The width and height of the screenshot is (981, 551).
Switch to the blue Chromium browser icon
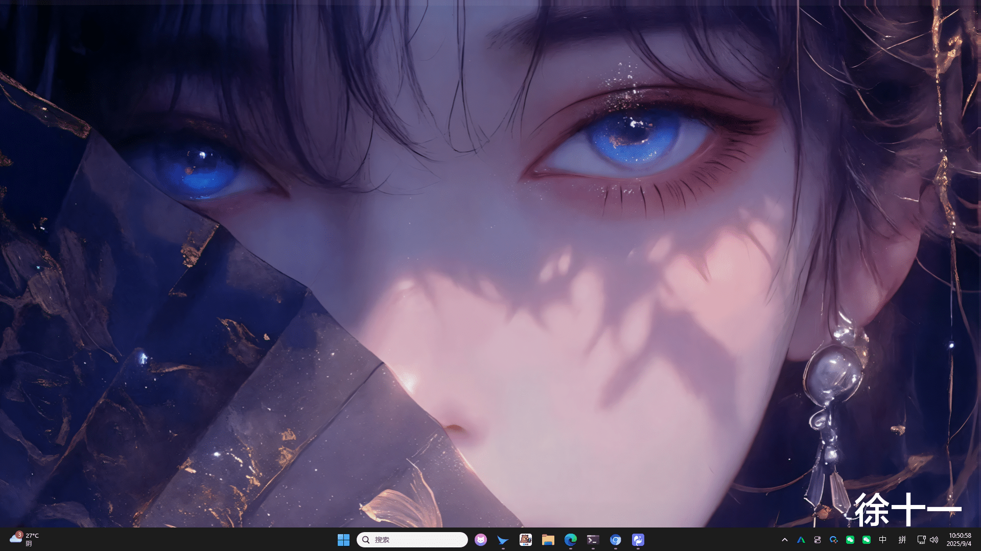click(x=616, y=540)
